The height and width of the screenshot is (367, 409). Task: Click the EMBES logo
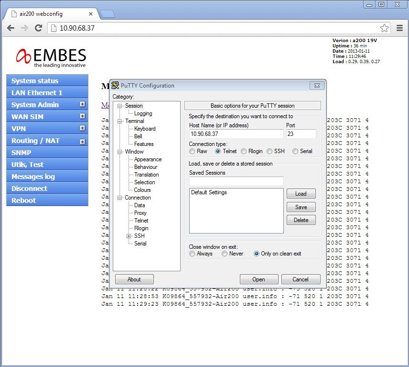[51, 58]
